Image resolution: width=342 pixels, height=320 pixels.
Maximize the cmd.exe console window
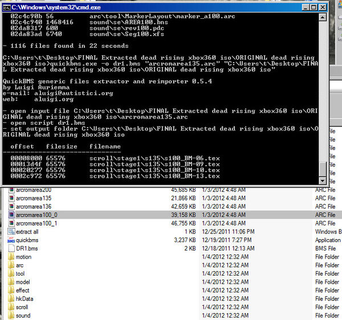[x=313, y=7]
